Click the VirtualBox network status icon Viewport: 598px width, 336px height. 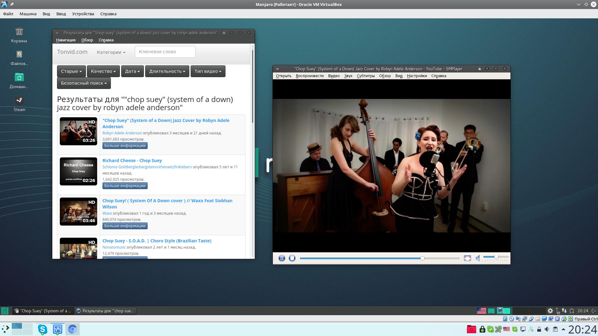click(x=524, y=319)
